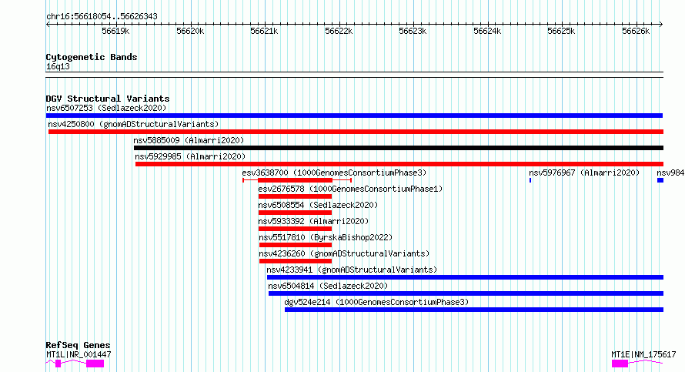This screenshot has height=372, width=685.
Task: Select the blue nsv4233941 variant bar
Action: coord(465,277)
